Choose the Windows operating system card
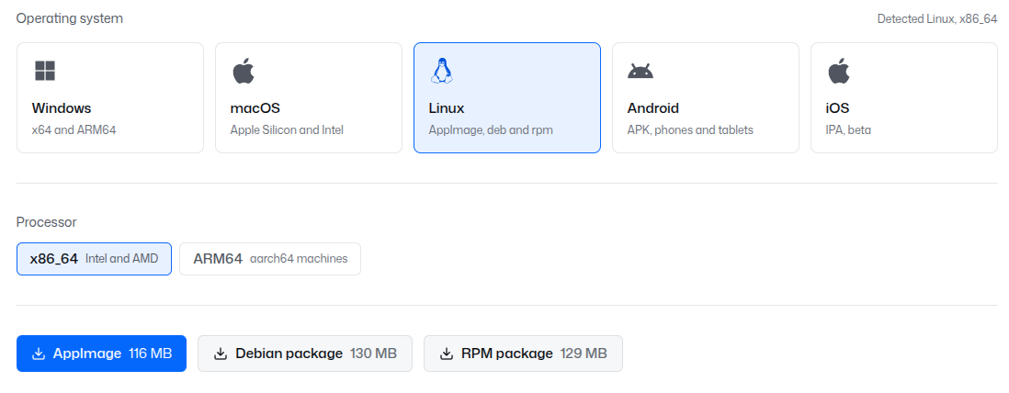The height and width of the screenshot is (393, 1009). [x=110, y=97]
